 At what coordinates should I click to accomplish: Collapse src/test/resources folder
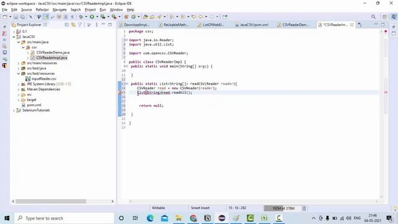(19, 73)
